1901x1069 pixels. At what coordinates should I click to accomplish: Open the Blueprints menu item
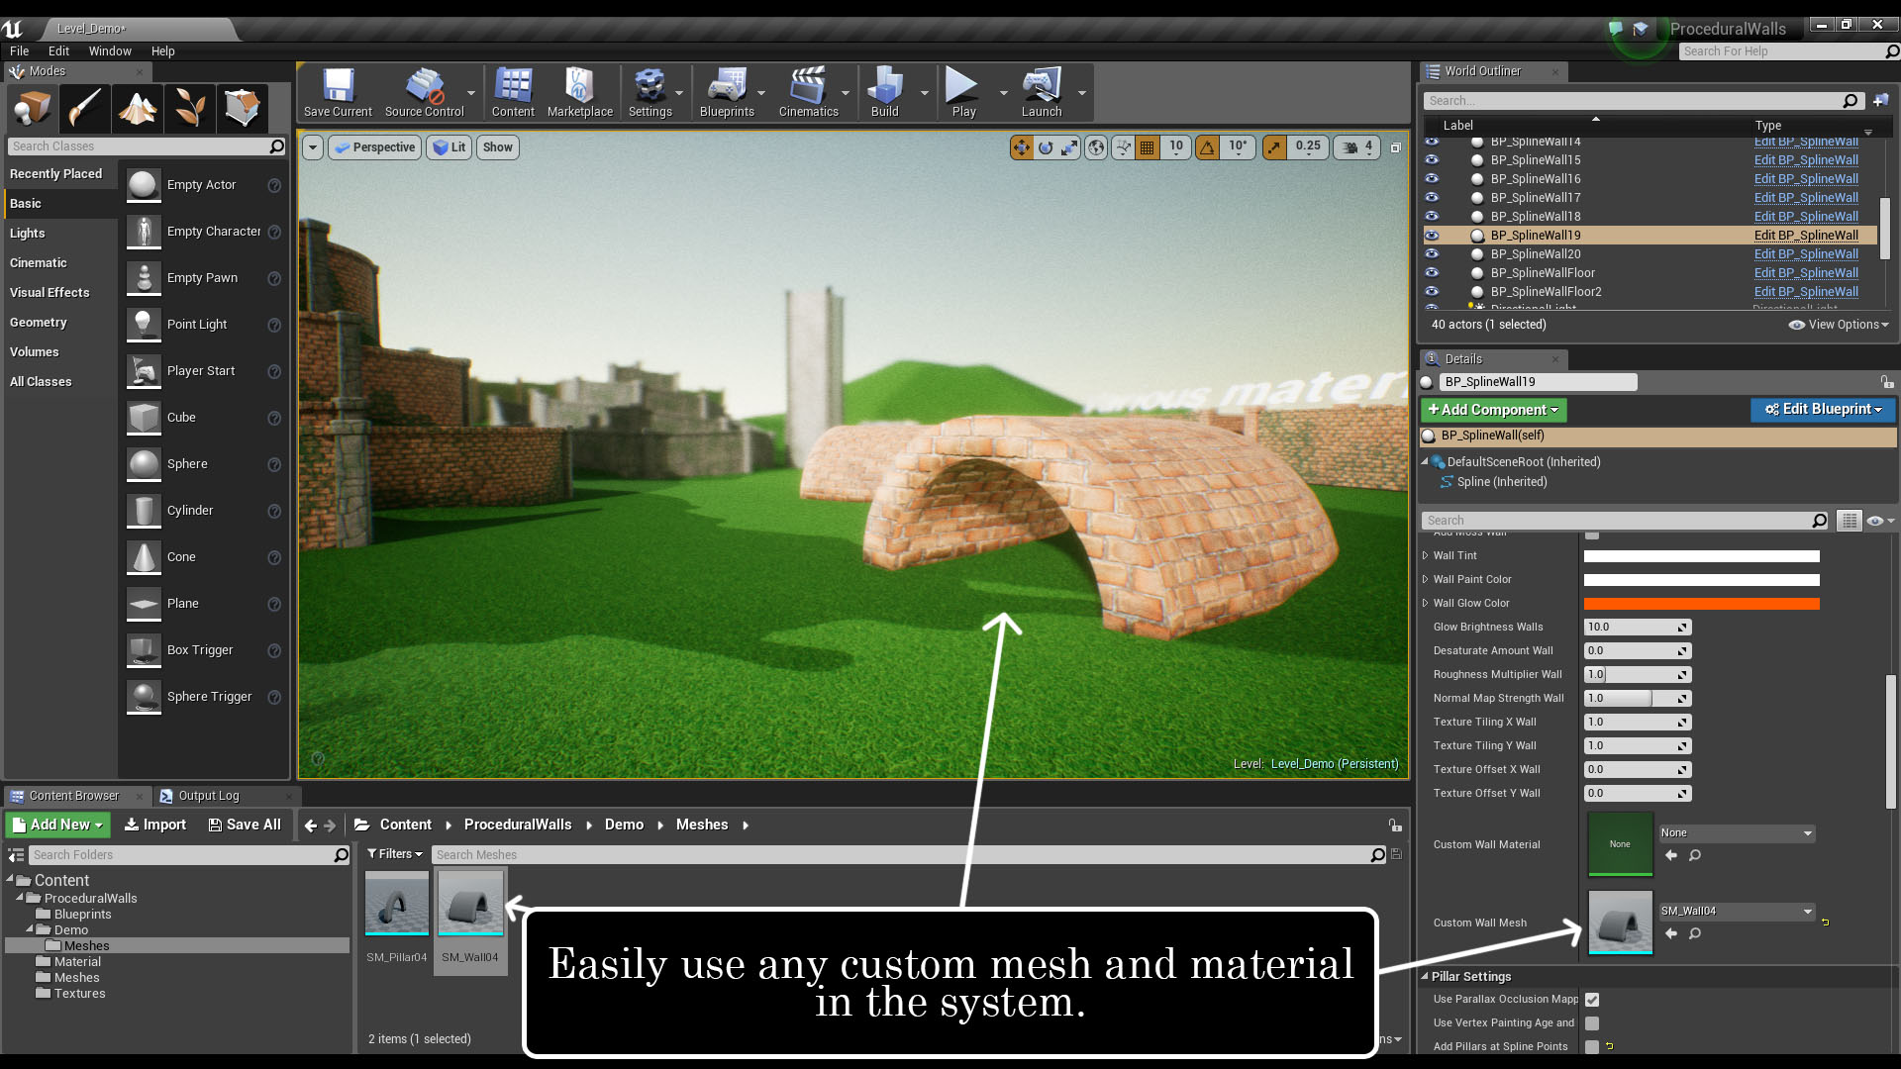point(726,93)
